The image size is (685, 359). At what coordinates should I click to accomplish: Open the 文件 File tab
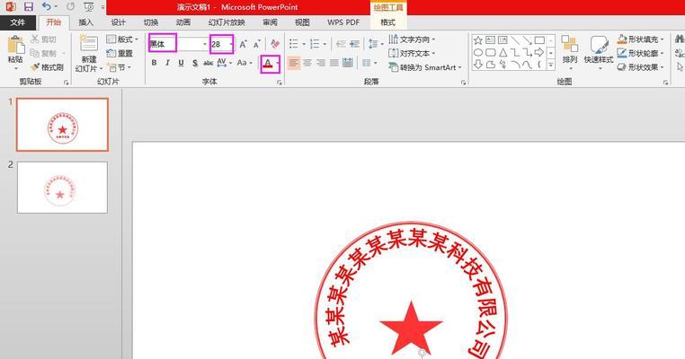click(17, 22)
